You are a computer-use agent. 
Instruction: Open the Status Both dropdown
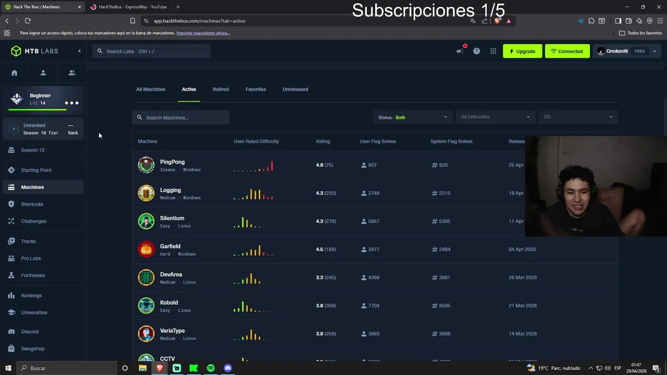pos(412,117)
